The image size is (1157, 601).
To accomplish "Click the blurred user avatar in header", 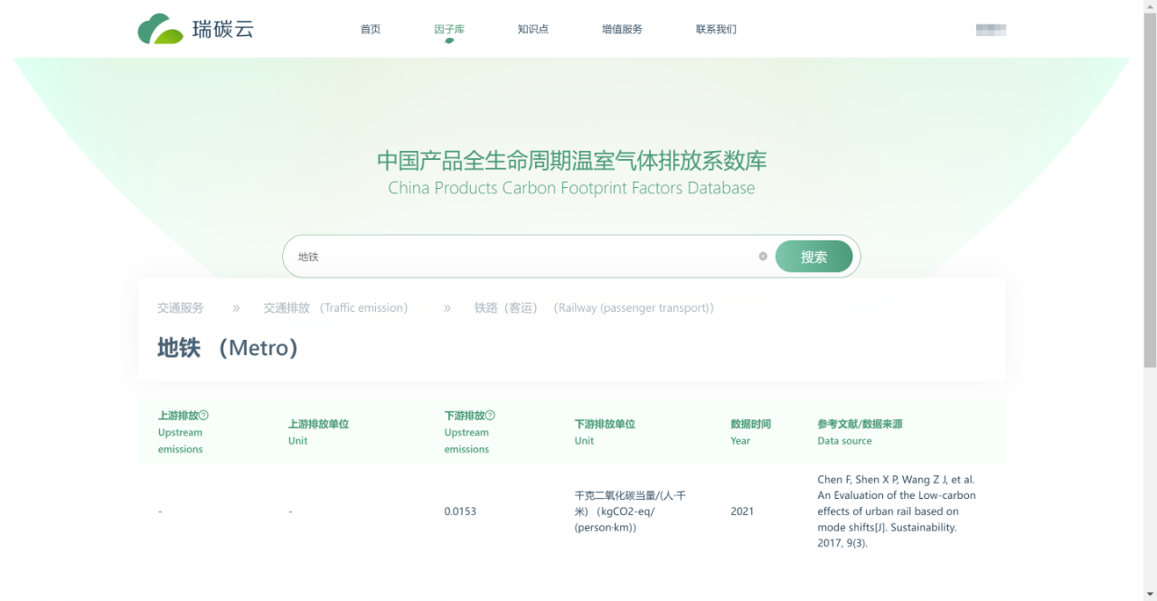I will pyautogui.click(x=991, y=30).
